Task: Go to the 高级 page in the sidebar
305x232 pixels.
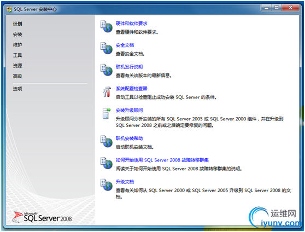Action: coord(17,76)
